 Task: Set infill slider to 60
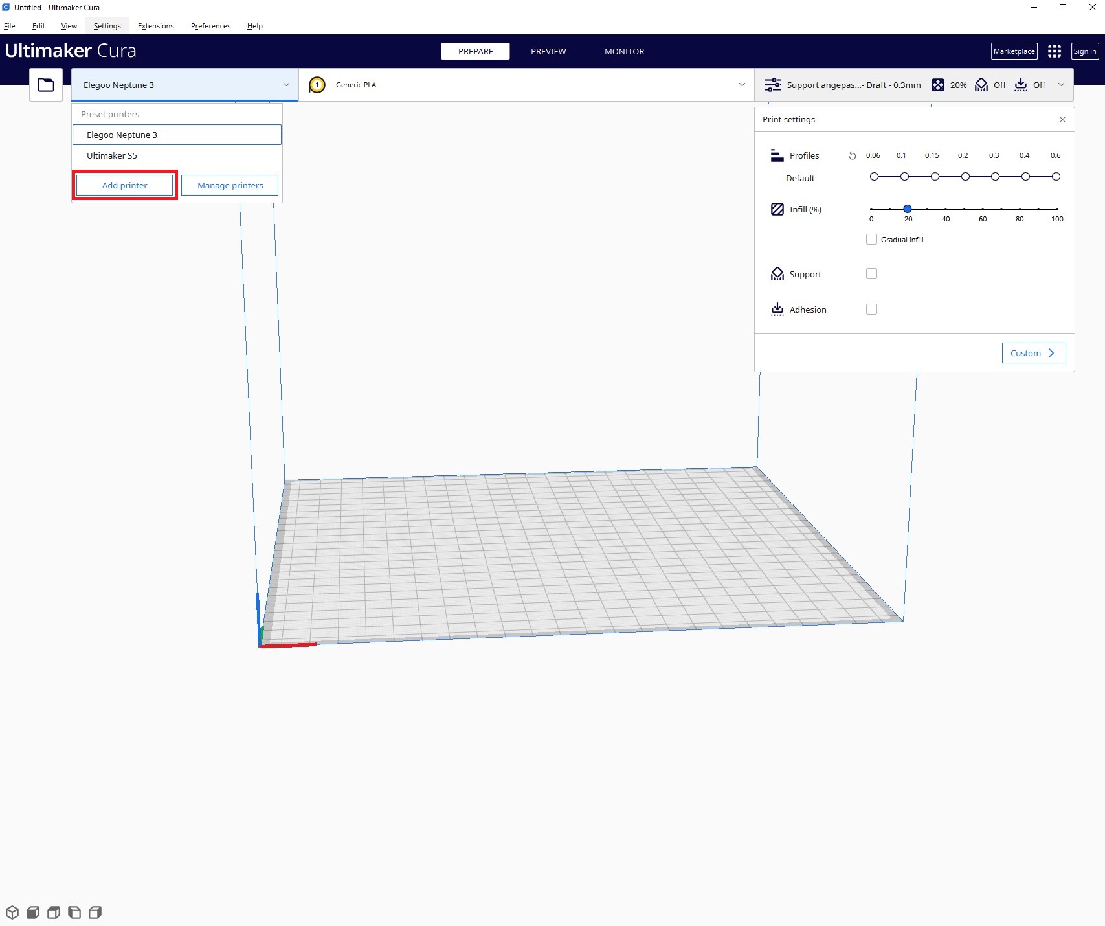[x=983, y=209]
